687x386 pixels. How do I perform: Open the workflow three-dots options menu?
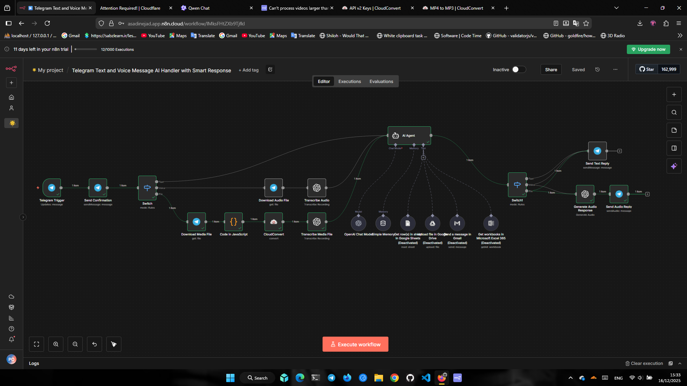[615, 70]
